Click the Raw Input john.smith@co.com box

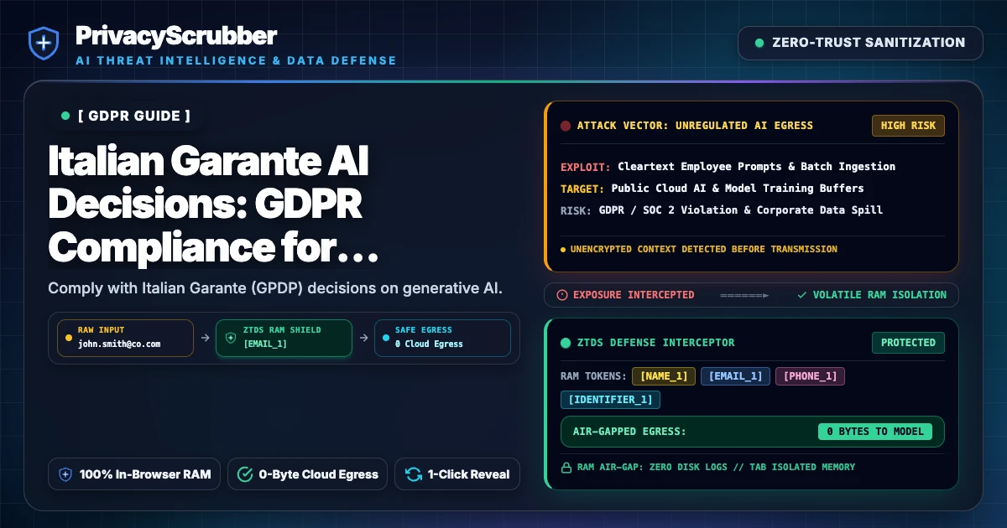click(125, 338)
